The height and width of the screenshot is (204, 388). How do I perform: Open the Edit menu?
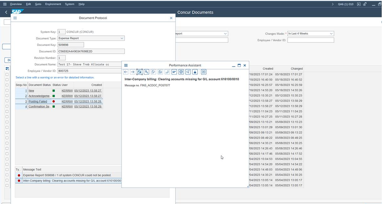pyautogui.click(x=28, y=4)
